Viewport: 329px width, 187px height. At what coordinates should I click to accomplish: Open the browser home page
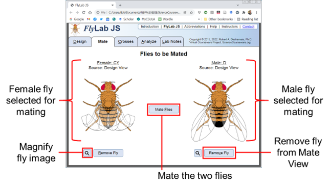tap(90, 13)
